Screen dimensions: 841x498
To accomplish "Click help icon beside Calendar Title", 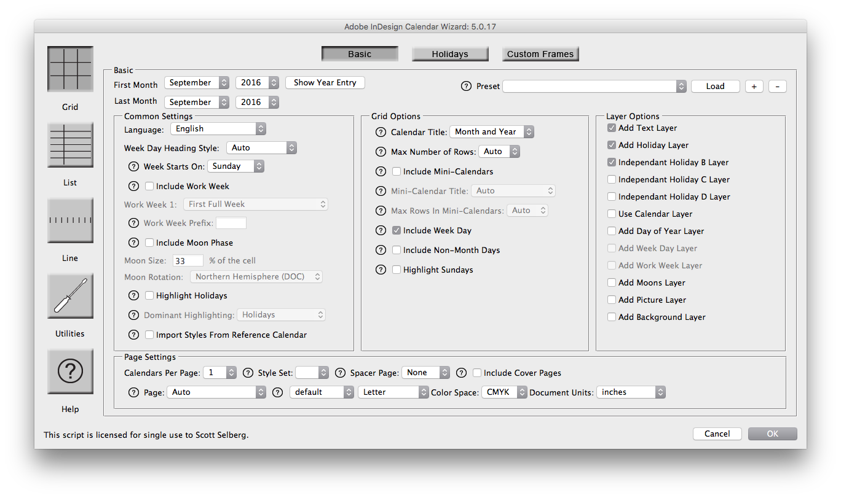I will (381, 132).
